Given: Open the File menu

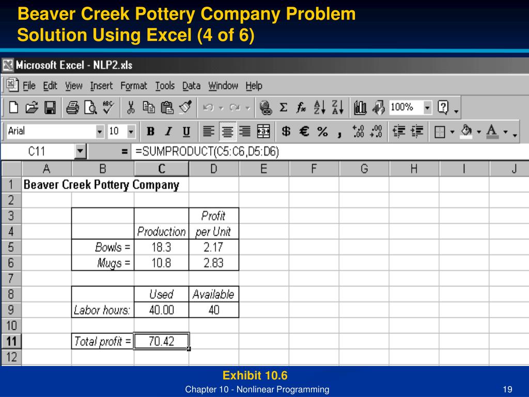Looking at the screenshot, I should pos(29,86).
